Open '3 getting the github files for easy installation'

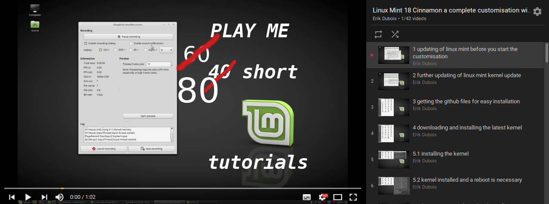point(466,102)
